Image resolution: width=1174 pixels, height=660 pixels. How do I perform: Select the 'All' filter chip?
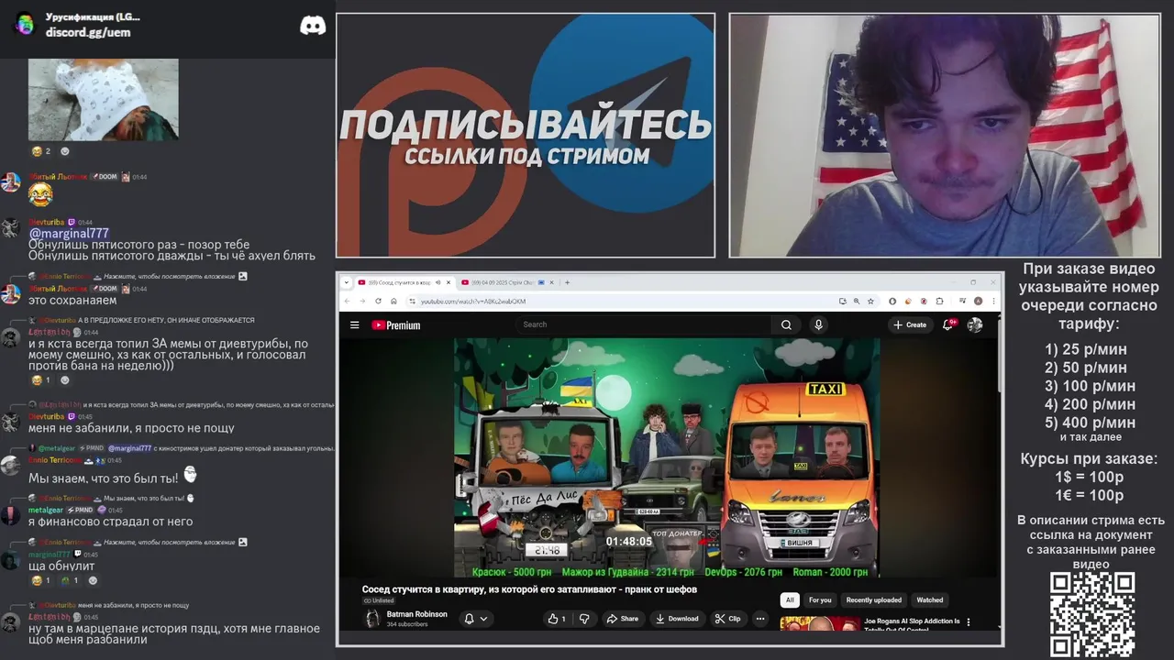(x=789, y=600)
